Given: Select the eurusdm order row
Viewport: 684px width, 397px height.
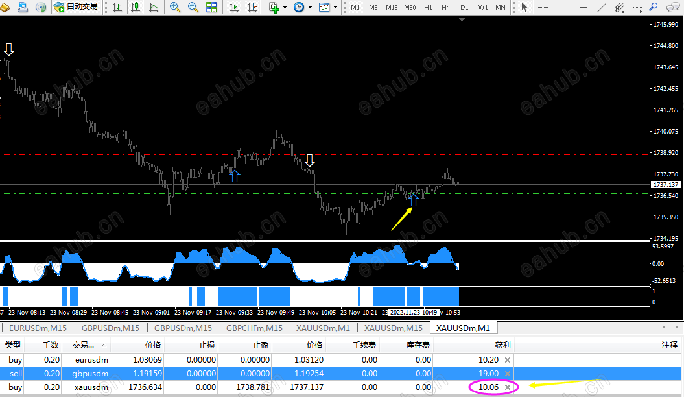Looking at the screenshot, I should click(340, 360).
